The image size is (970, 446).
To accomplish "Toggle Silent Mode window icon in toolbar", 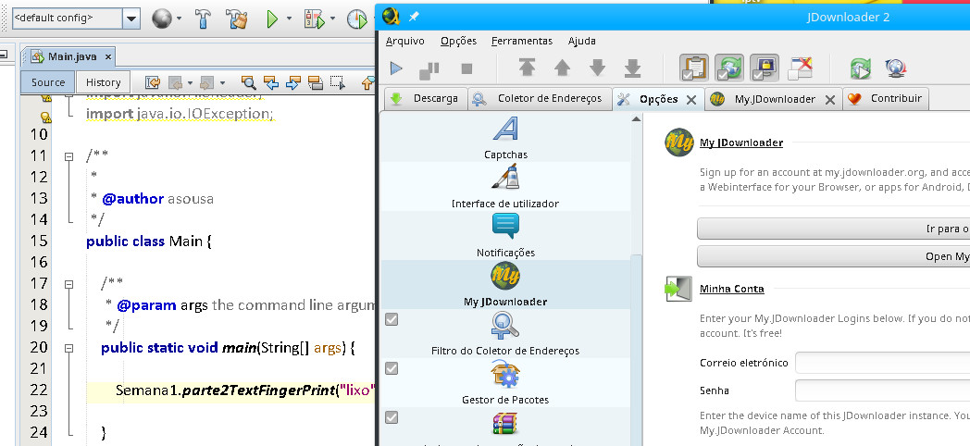I will 800,68.
